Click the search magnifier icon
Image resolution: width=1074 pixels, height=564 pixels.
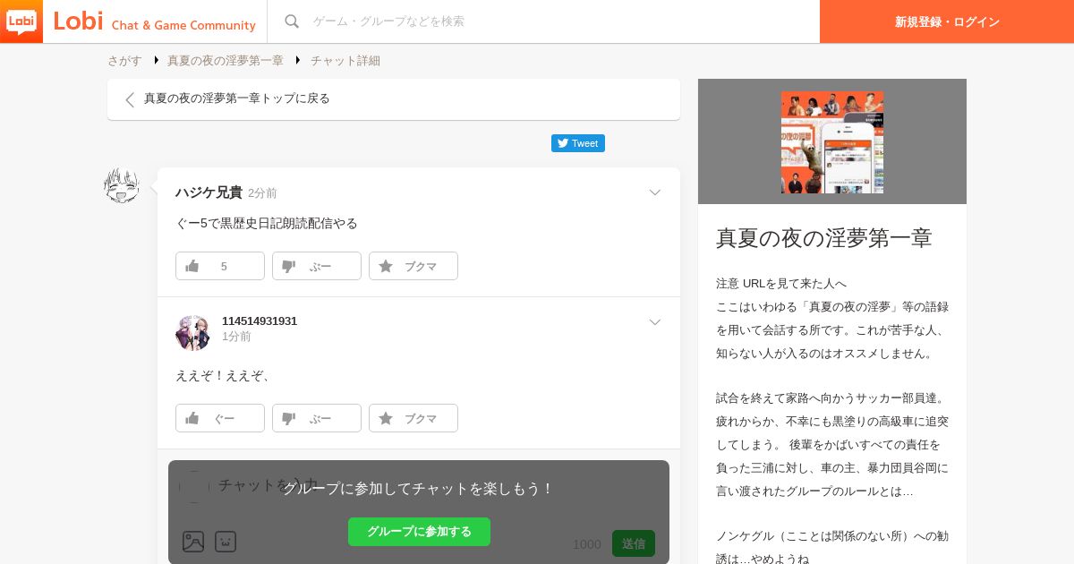292,21
